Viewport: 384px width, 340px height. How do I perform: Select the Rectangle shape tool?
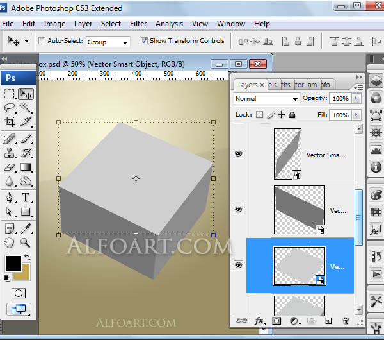click(26, 212)
